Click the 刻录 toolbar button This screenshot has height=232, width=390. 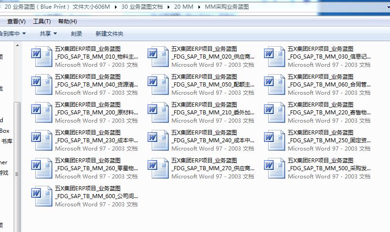coord(77,33)
